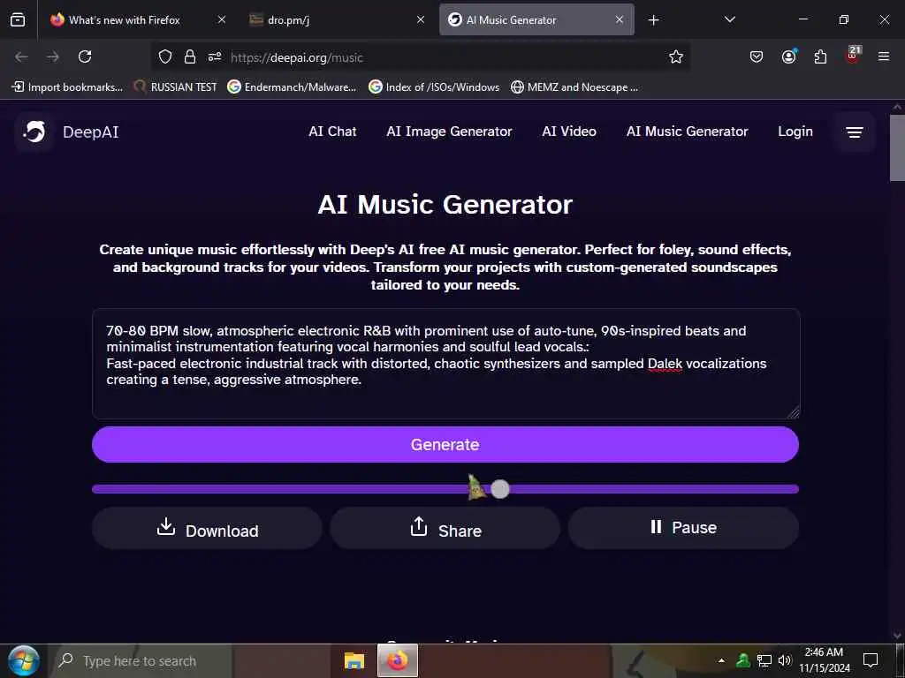Go back with the browser back arrow
Screen dimensions: 905x678
21,56
